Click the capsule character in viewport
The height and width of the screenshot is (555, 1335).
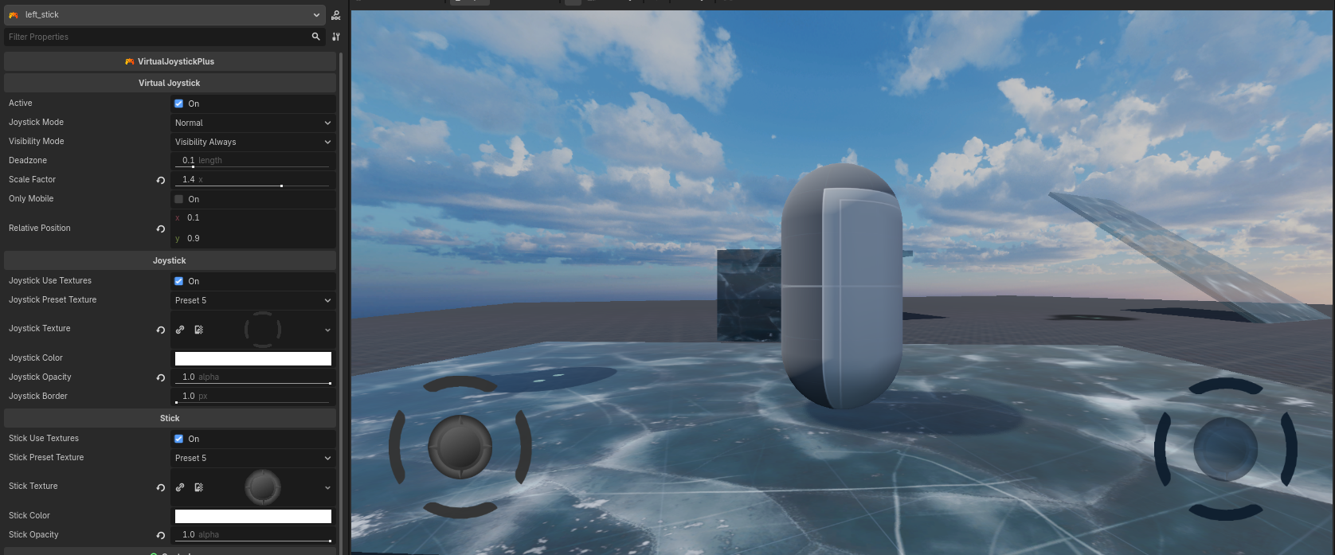tap(842, 287)
